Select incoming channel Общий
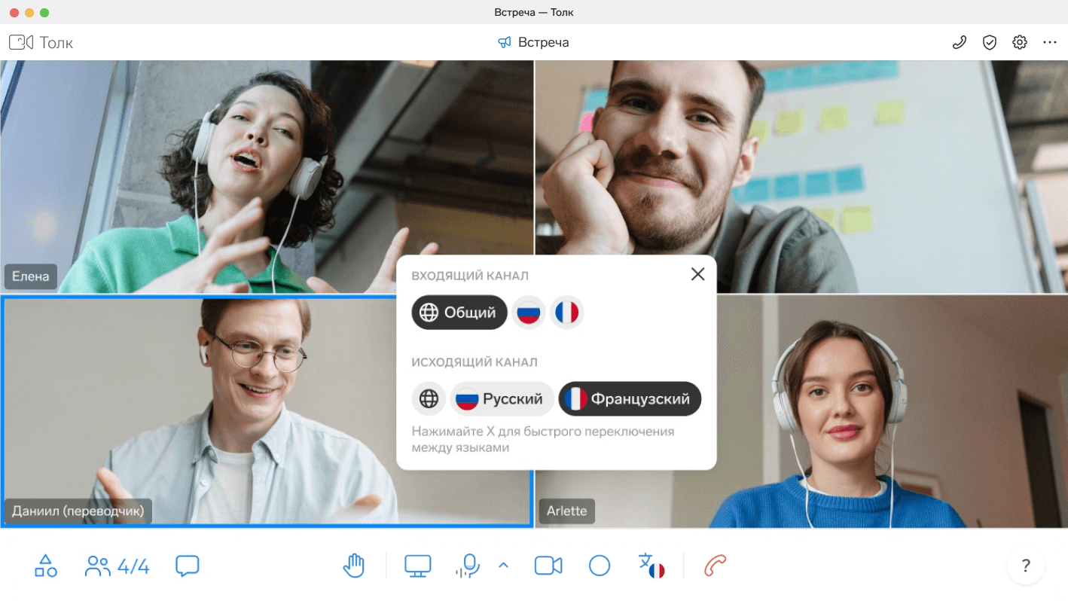 point(459,313)
